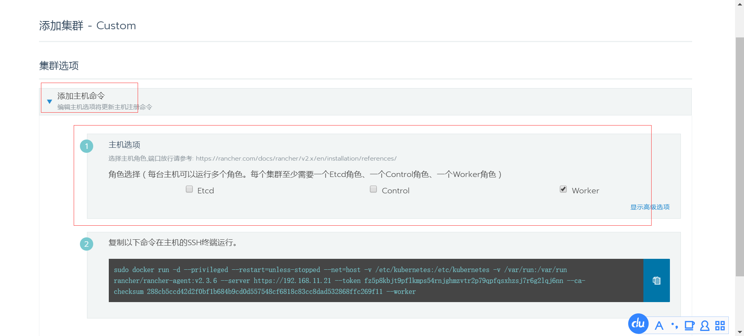Click the rancher.com docs reference URL
The height and width of the screenshot is (336, 744).
(296, 159)
